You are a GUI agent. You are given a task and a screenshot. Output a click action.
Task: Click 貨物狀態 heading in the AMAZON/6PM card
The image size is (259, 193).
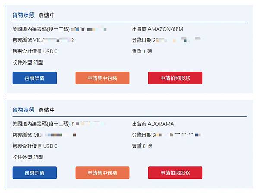pos(23,15)
